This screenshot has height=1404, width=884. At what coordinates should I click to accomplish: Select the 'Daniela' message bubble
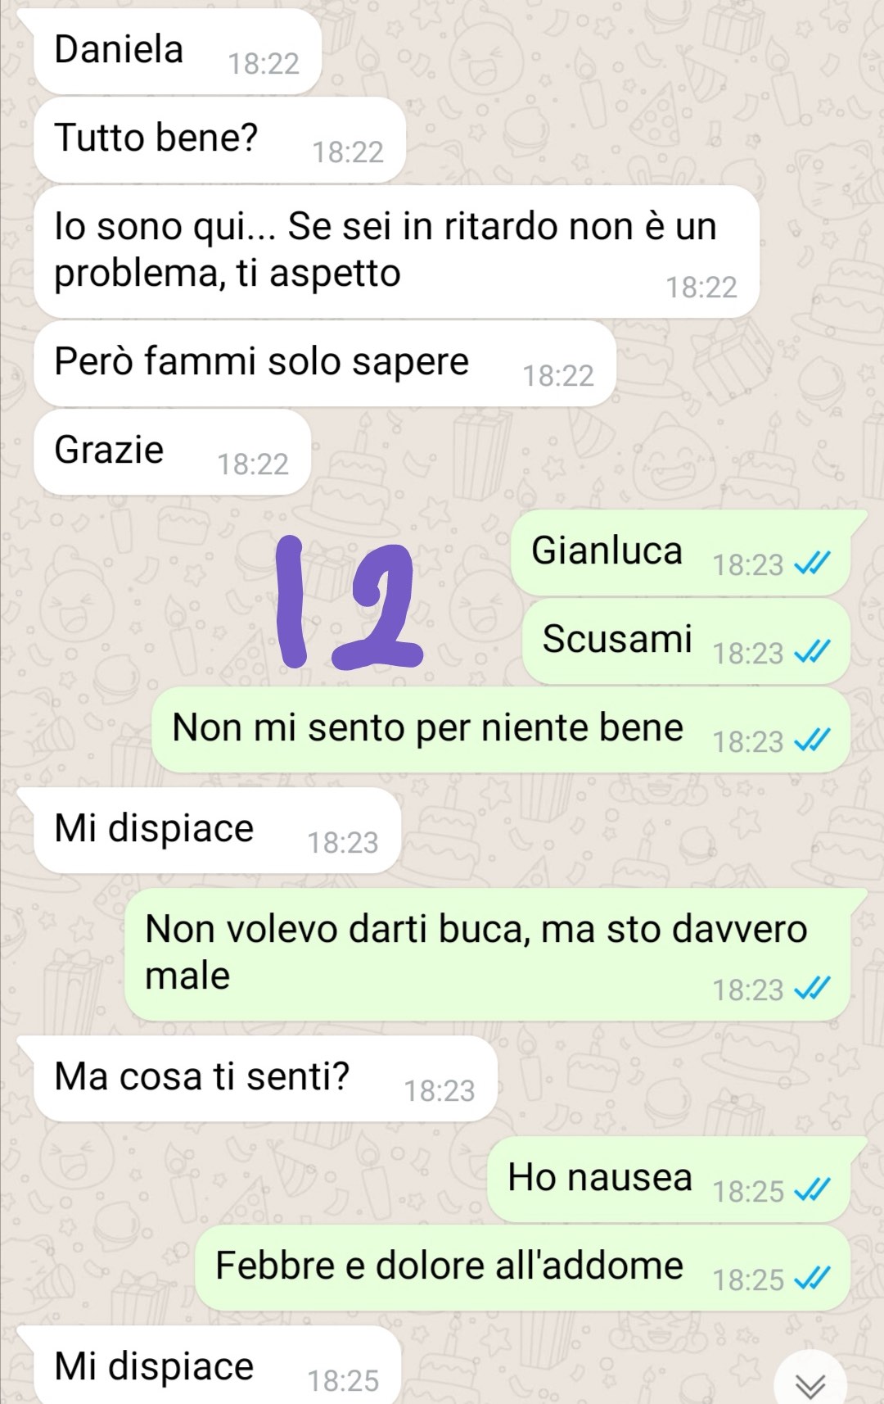[x=177, y=52]
